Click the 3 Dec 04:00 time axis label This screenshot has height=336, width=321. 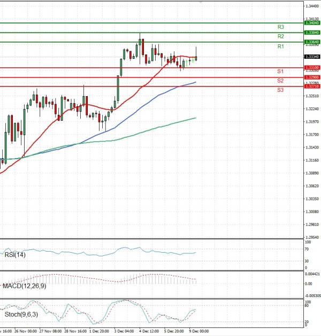(123, 331)
